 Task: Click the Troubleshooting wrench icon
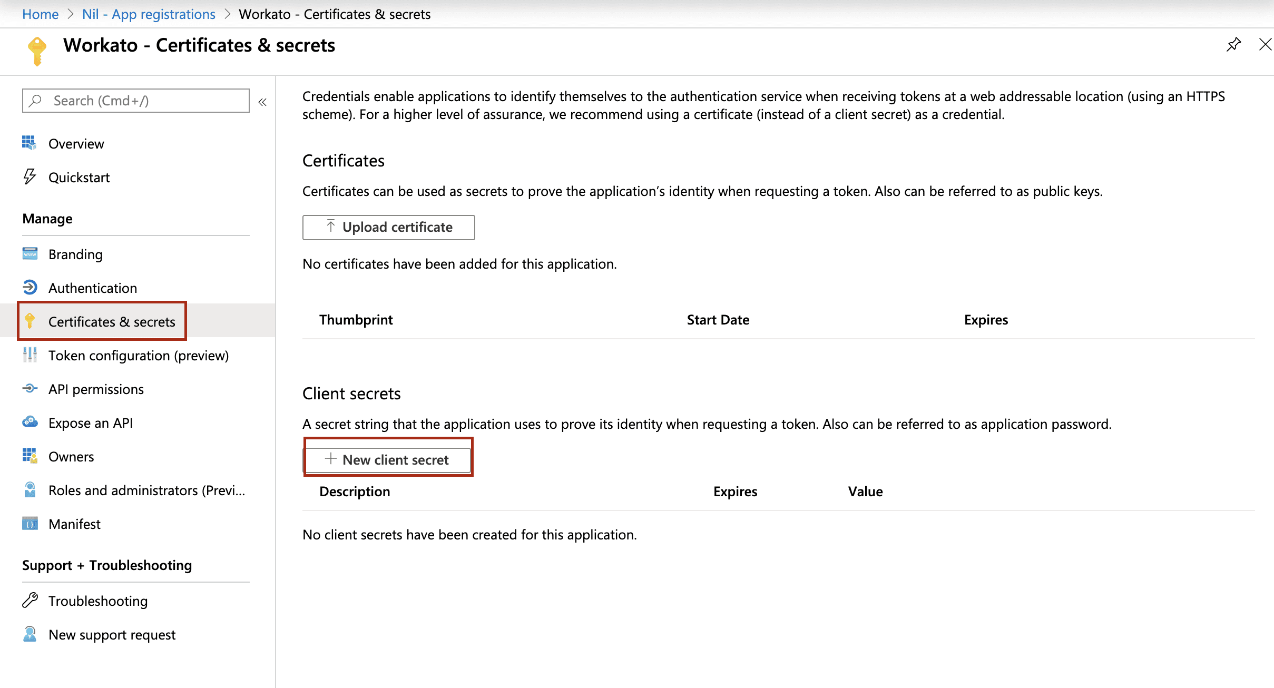30,601
